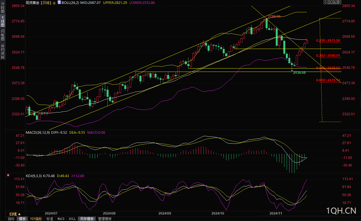Click the 2322.61 right price axis label
Viewport: 361px width, 221px height.
pyautogui.click(x=349, y=114)
